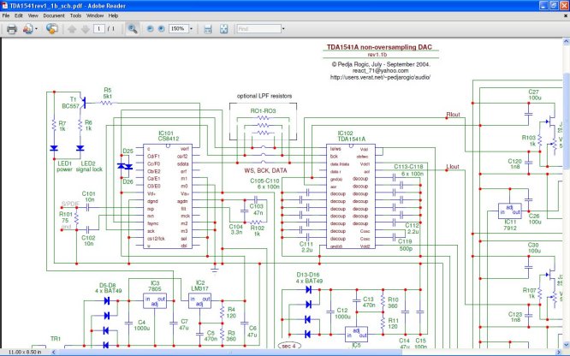570x356 pixels.
Task: Click the email/send document icon
Action: click(x=27, y=29)
